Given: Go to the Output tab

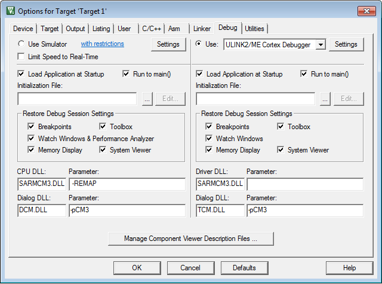Looking at the screenshot, I should 75,29.
